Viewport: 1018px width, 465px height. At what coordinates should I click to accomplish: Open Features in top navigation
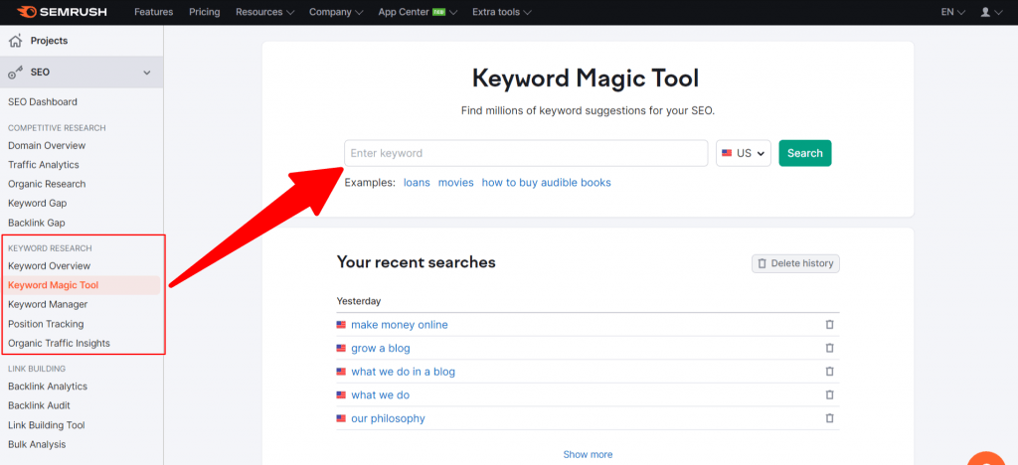(x=154, y=12)
